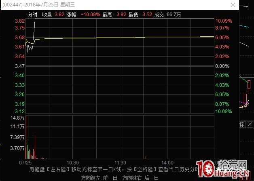This screenshot has width=254, height=181.
Task: Click the 3.61 price axis label
Action: point(20,47)
